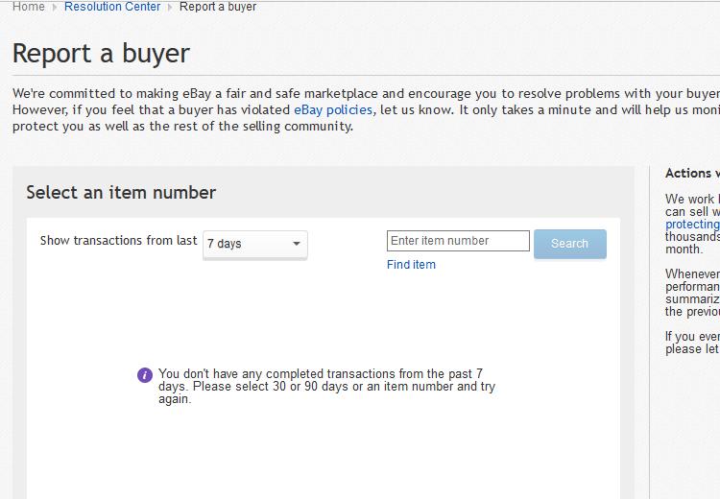Open the 7 days transactions dropdown

254,244
